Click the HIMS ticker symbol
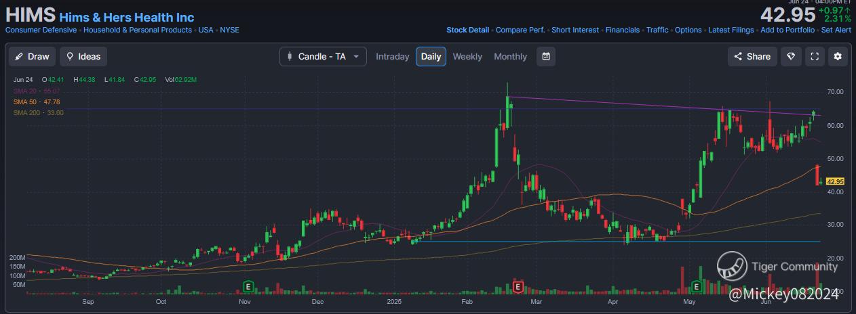Viewport: 856px width, 314px height. coord(30,16)
